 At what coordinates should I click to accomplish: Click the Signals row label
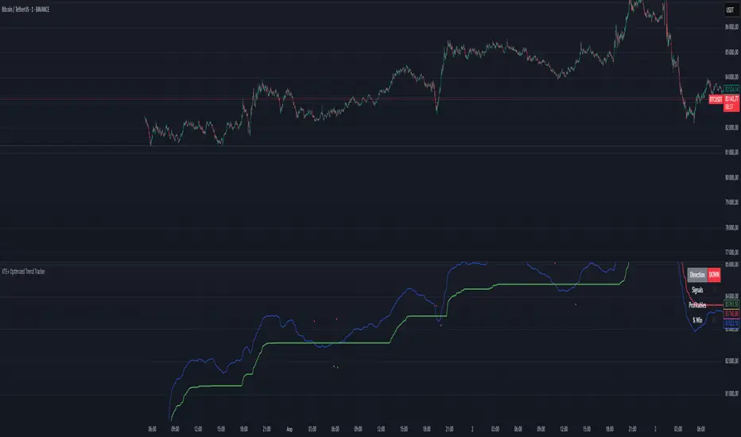coord(698,289)
